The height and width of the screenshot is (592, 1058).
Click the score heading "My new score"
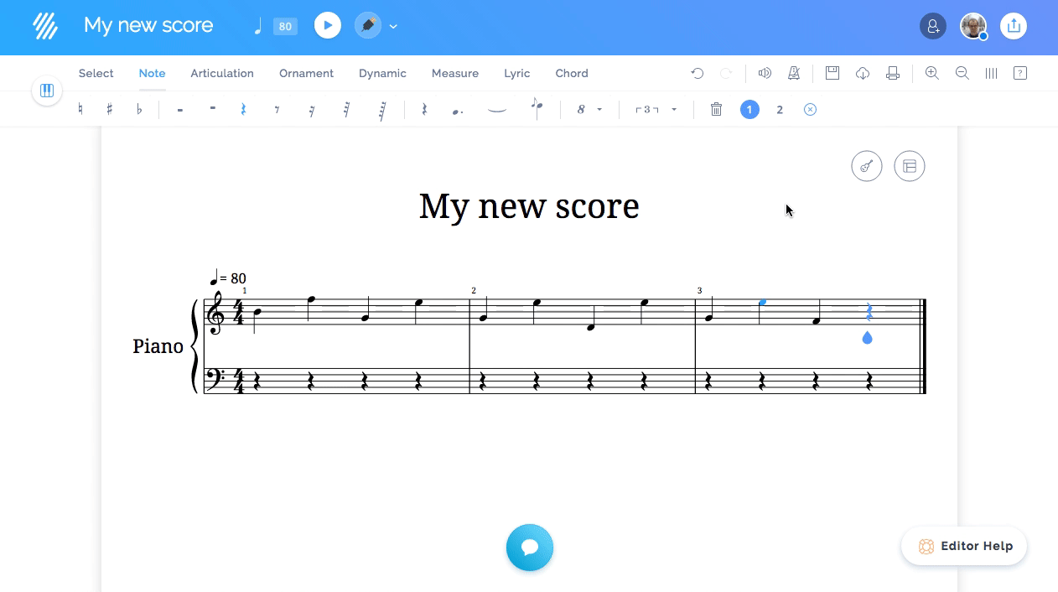(x=529, y=205)
